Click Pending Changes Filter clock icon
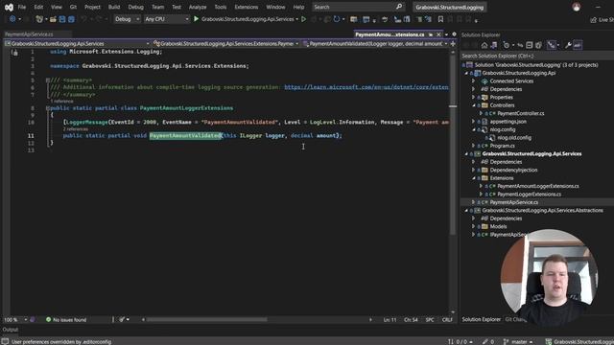The height and width of the screenshot is (345, 614). [507, 45]
